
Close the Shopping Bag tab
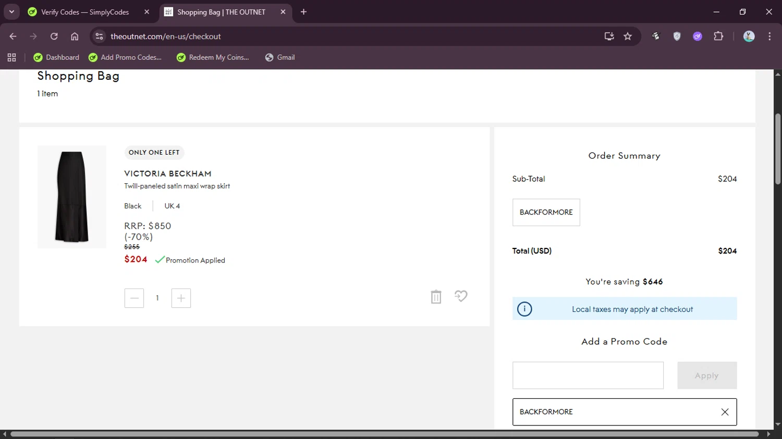pos(283,12)
